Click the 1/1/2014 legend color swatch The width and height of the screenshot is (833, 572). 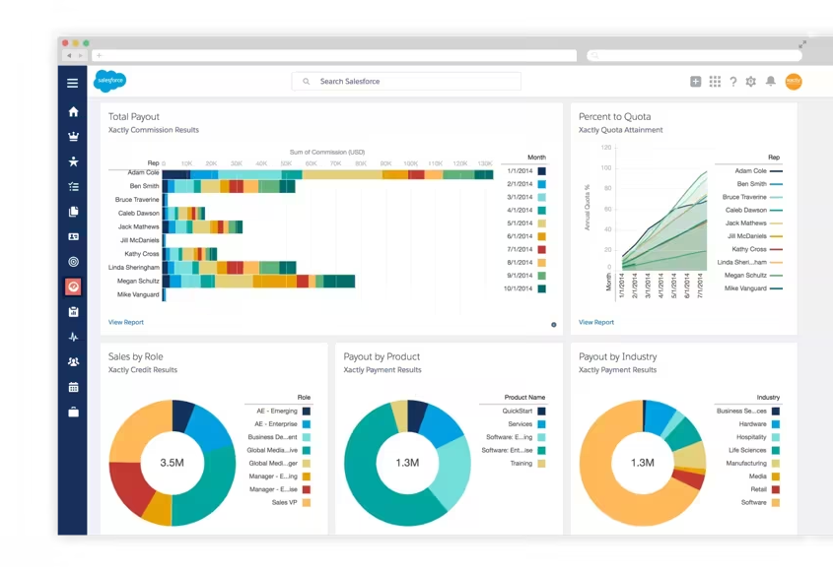[x=542, y=171]
